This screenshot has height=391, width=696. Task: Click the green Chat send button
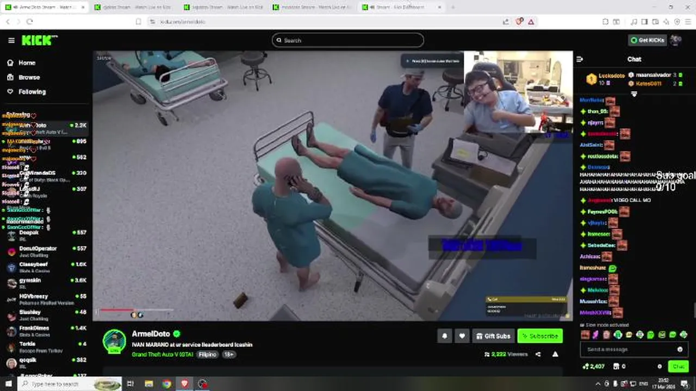[x=678, y=367]
